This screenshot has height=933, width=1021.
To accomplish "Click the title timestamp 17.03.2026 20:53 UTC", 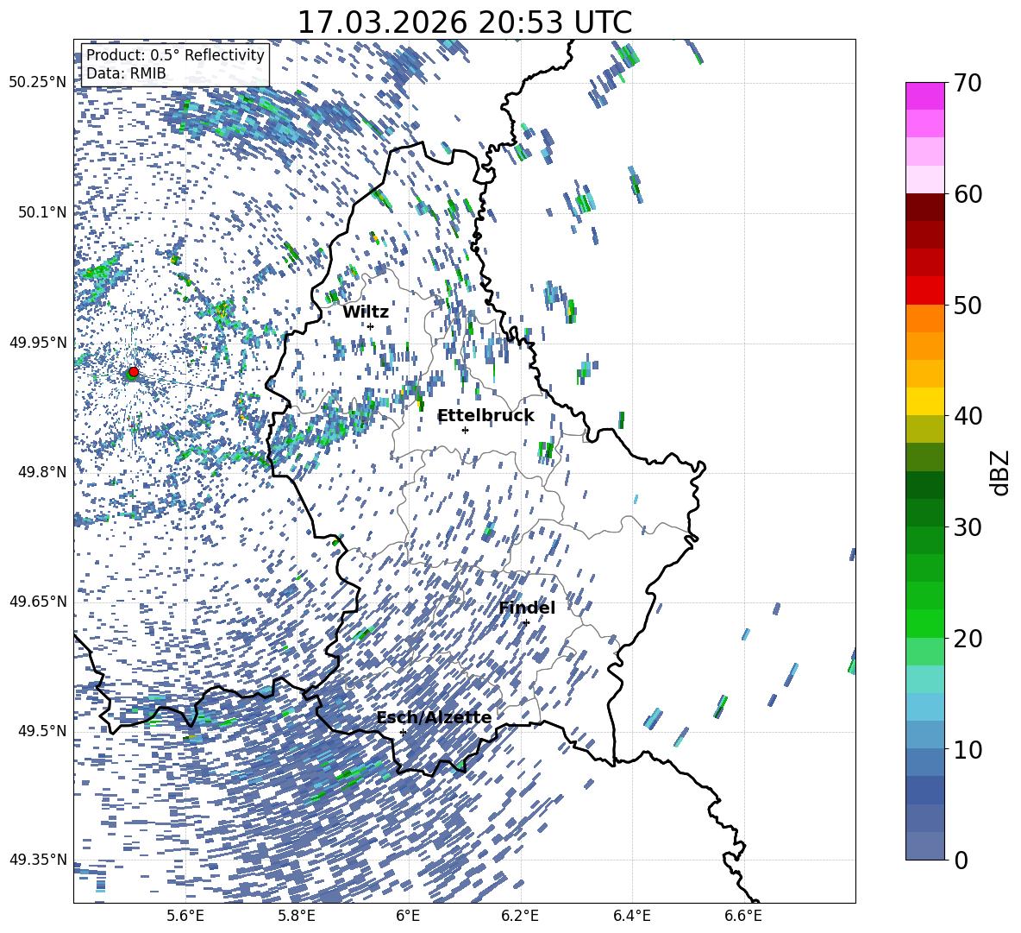I will pos(464,22).
